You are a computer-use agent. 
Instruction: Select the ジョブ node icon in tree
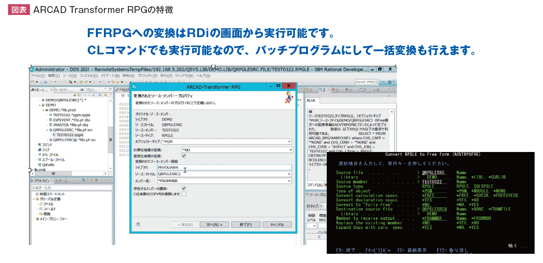39,150
